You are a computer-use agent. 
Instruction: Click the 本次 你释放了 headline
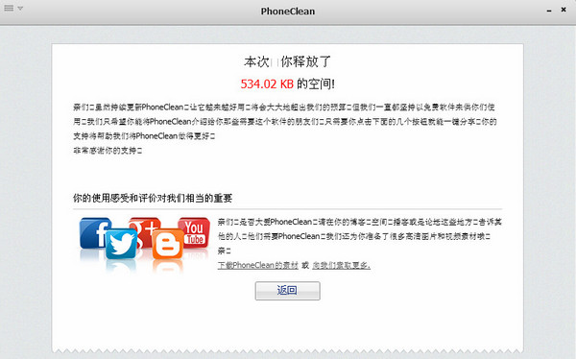288,61
